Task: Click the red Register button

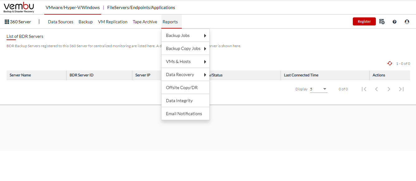Action: coord(364,21)
